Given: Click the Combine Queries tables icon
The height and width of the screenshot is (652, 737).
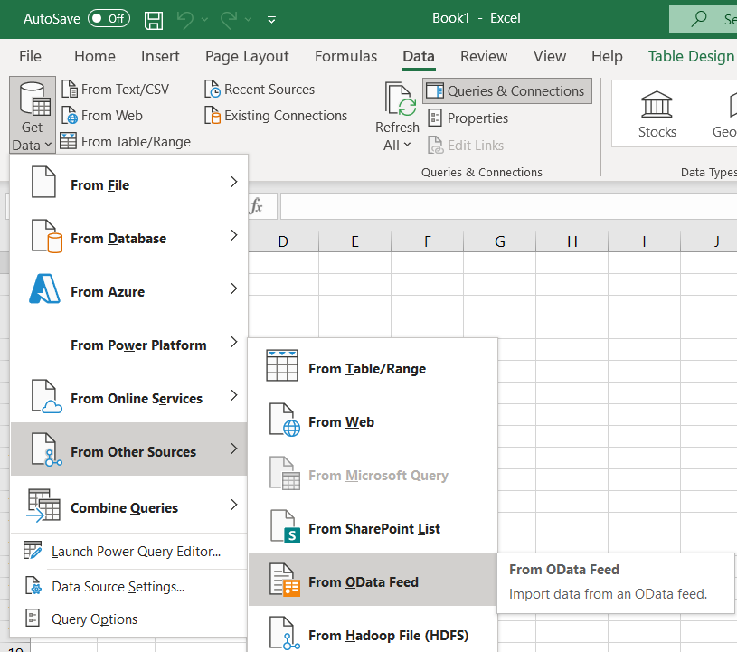Looking at the screenshot, I should pyautogui.click(x=43, y=505).
